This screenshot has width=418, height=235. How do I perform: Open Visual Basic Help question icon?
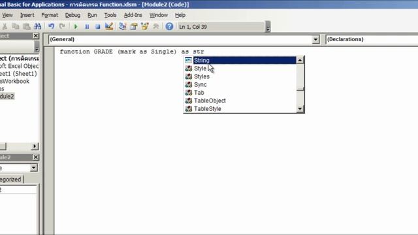pyautogui.click(x=169, y=26)
